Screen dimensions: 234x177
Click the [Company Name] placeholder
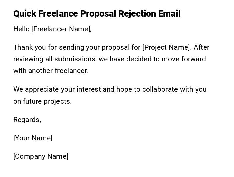(x=41, y=156)
